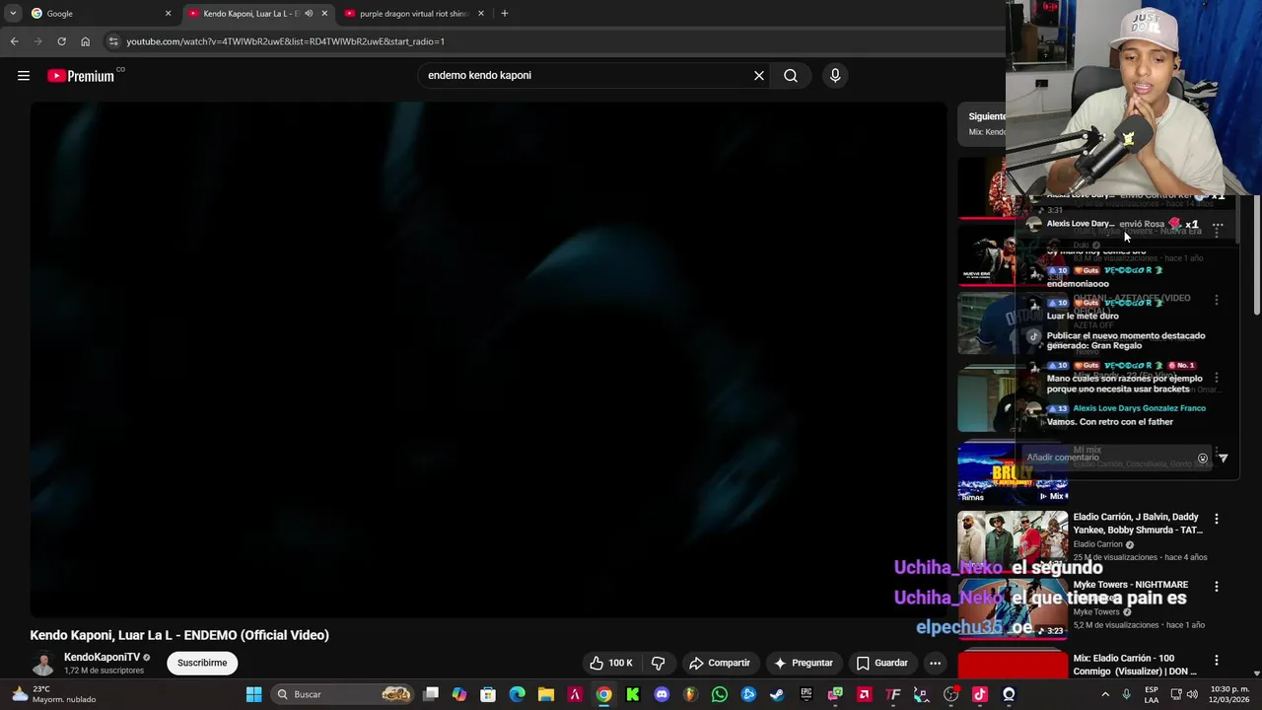Open Eladio Carrión TATA video thumbnail
This screenshot has height=710, width=1262.
(x=1013, y=540)
